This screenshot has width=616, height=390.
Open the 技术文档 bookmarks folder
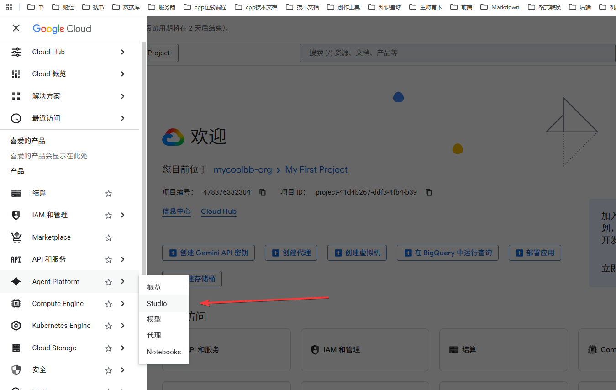click(x=302, y=7)
